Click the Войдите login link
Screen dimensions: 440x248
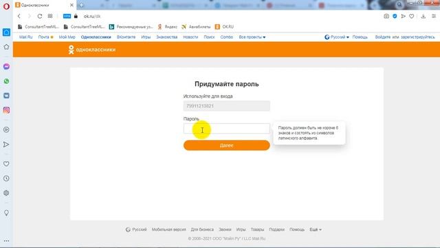point(383,37)
